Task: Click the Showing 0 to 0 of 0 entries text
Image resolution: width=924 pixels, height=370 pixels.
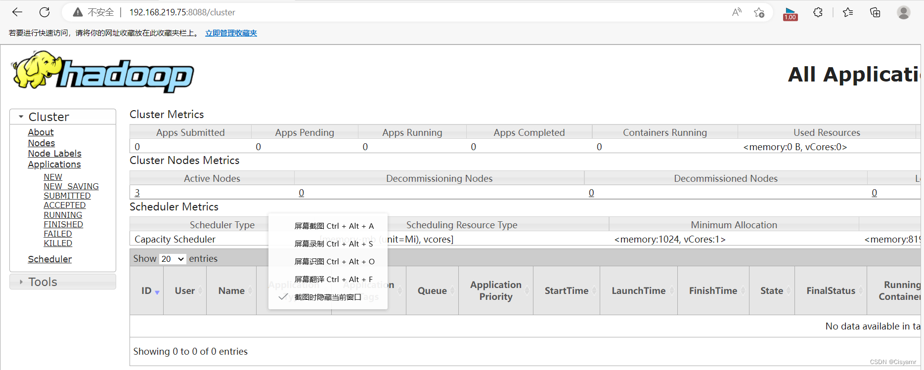Action: [190, 351]
